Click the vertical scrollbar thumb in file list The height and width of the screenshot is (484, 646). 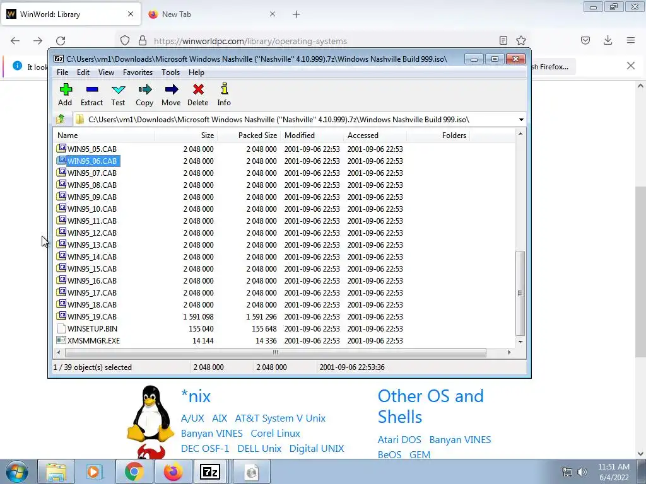tap(520, 293)
